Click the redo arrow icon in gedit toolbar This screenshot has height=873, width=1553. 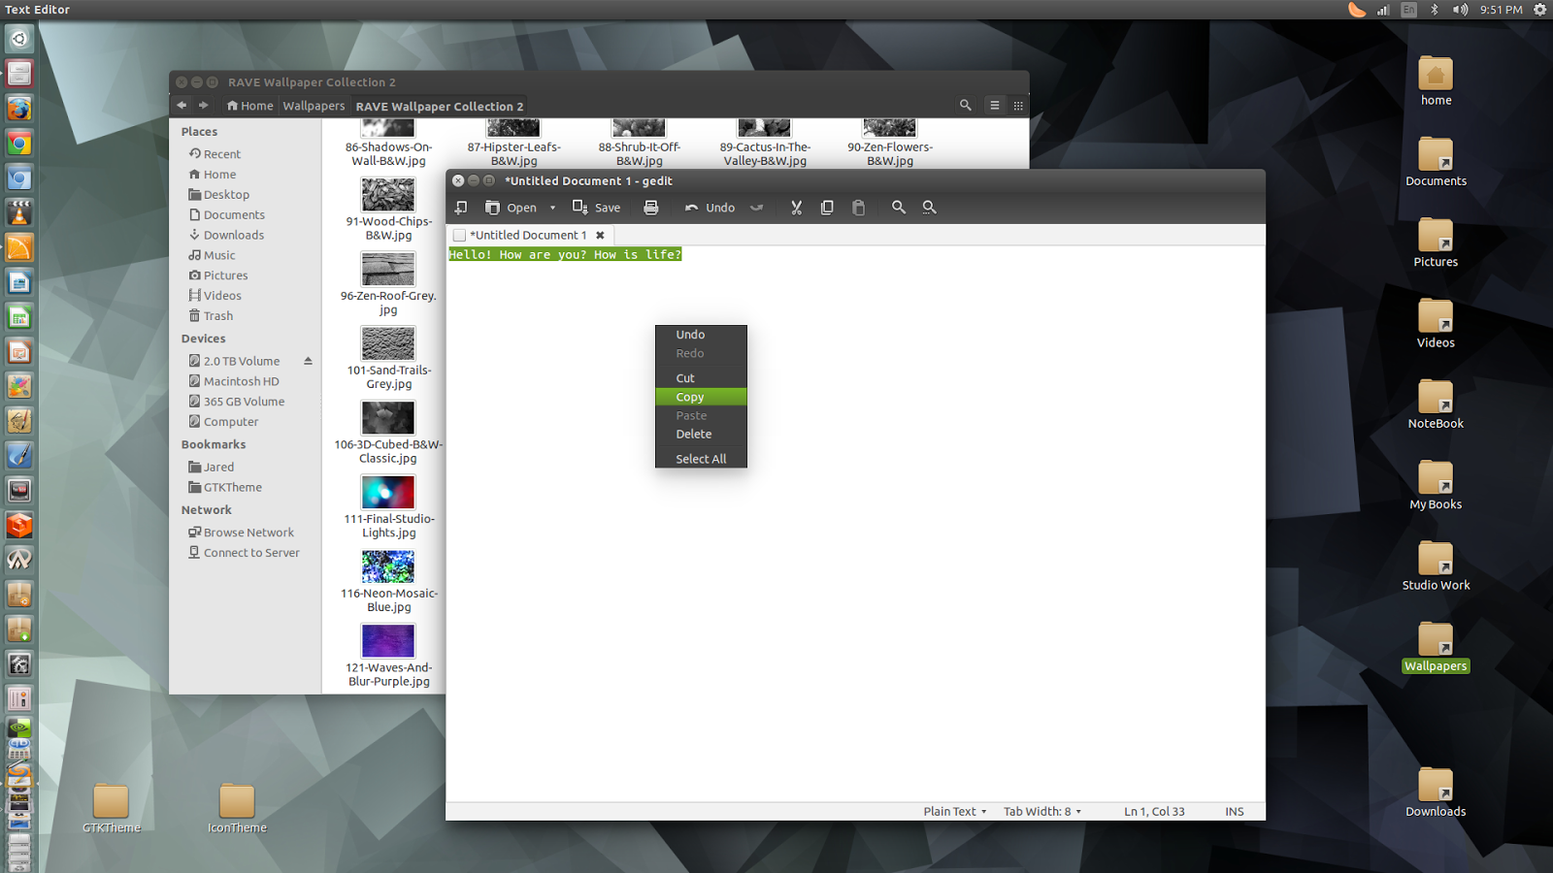click(757, 208)
